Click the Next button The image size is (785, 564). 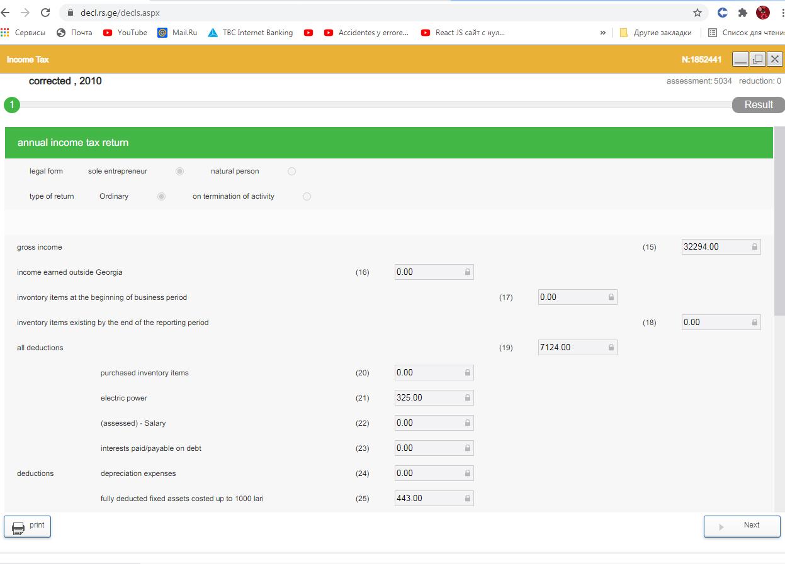(742, 526)
